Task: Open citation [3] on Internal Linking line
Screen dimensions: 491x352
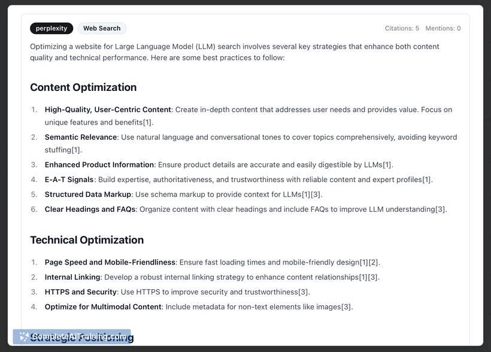Action: [374, 277]
